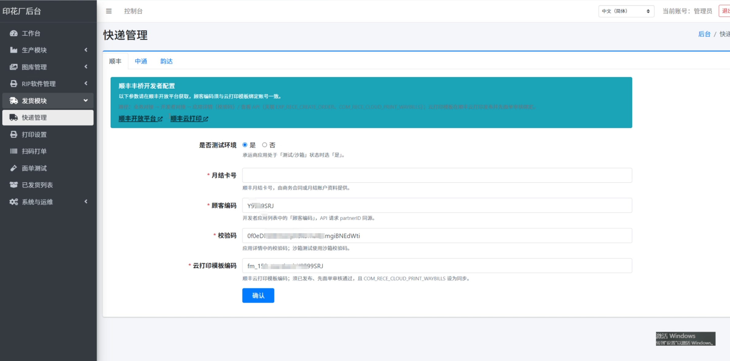Click the 系统与运维 gears icon
This screenshot has width=730, height=361.
click(x=13, y=202)
